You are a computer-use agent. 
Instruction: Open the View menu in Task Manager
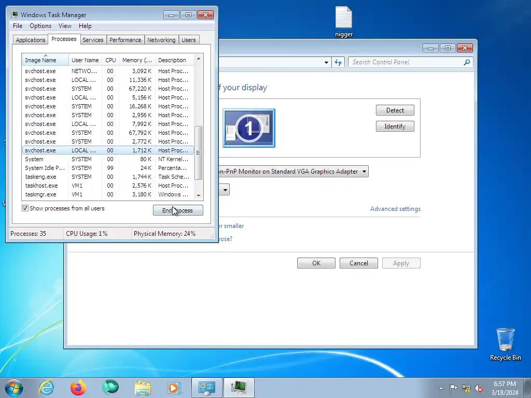[x=65, y=26]
